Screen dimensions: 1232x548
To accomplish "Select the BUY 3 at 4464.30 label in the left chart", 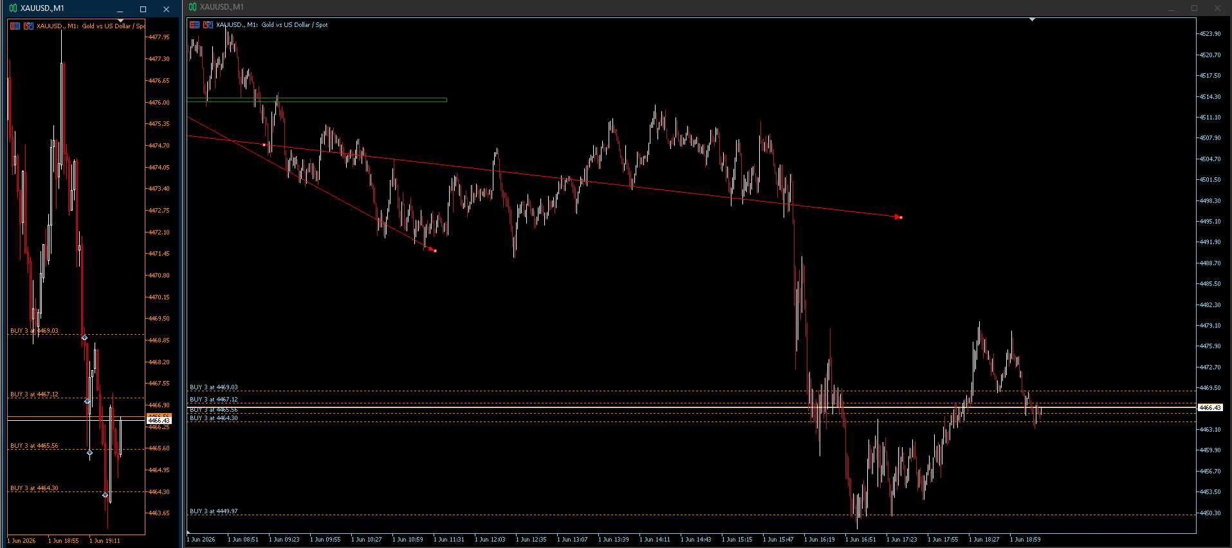I will point(34,488).
